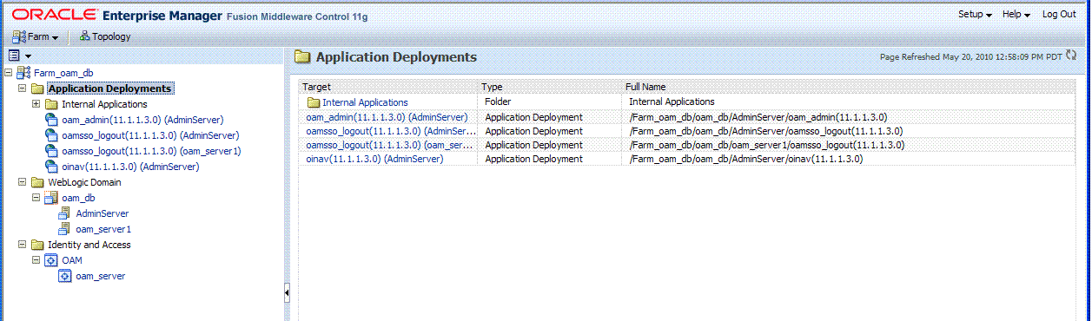Click the oam_server1 server icon
The width and height of the screenshot is (1092, 321).
click(64, 229)
